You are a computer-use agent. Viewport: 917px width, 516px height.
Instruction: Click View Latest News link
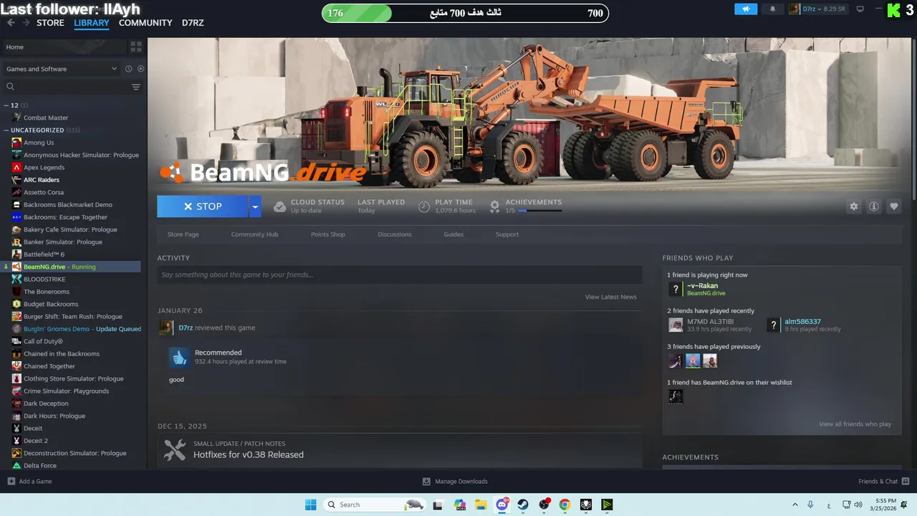click(x=610, y=297)
